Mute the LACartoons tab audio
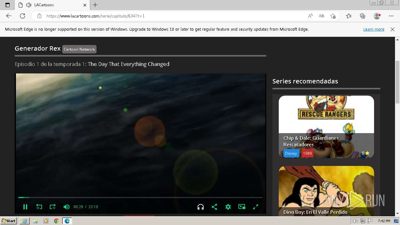The image size is (400, 225). [x=29, y=5]
